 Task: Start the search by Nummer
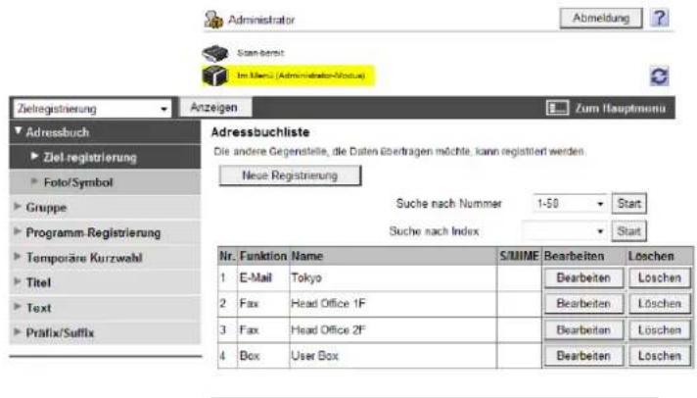tap(629, 204)
